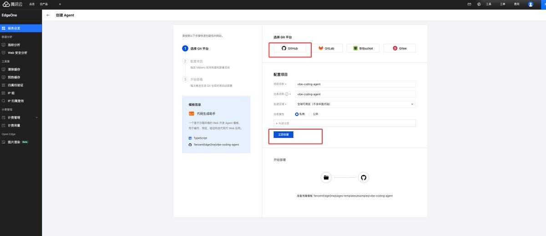Click the 项目名称 input field
Viewport: 546px width, 236px height.
355,84
